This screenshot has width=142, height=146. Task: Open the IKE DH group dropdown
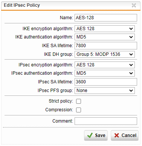click(105, 54)
